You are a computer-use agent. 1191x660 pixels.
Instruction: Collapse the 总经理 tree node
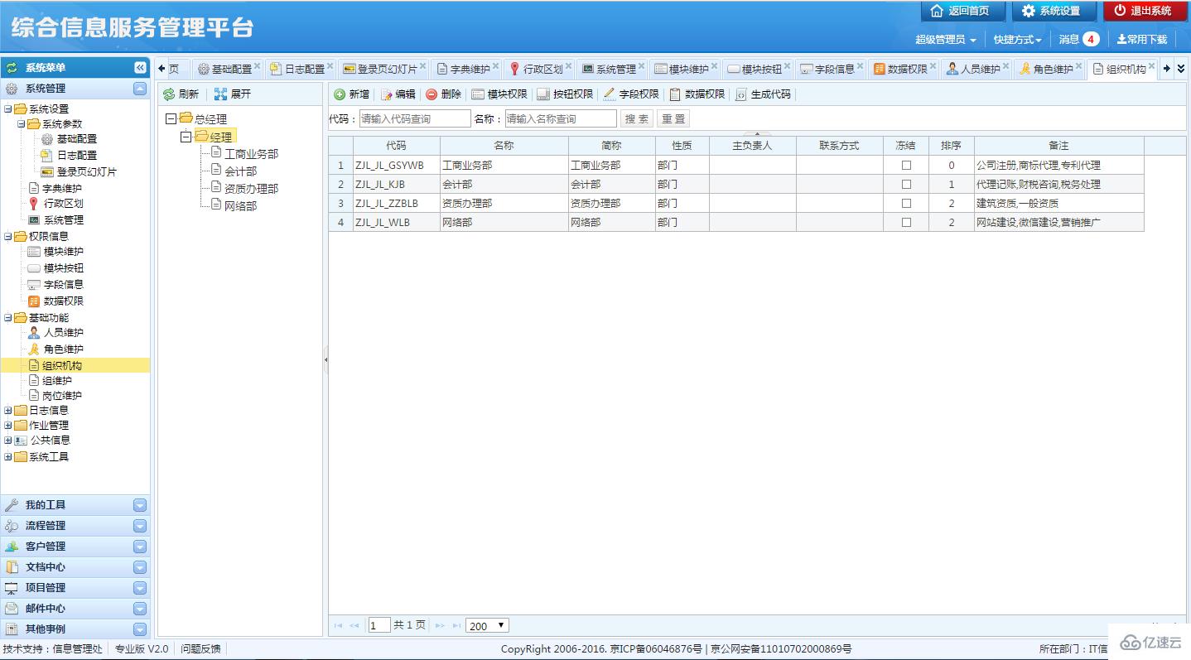tap(171, 119)
